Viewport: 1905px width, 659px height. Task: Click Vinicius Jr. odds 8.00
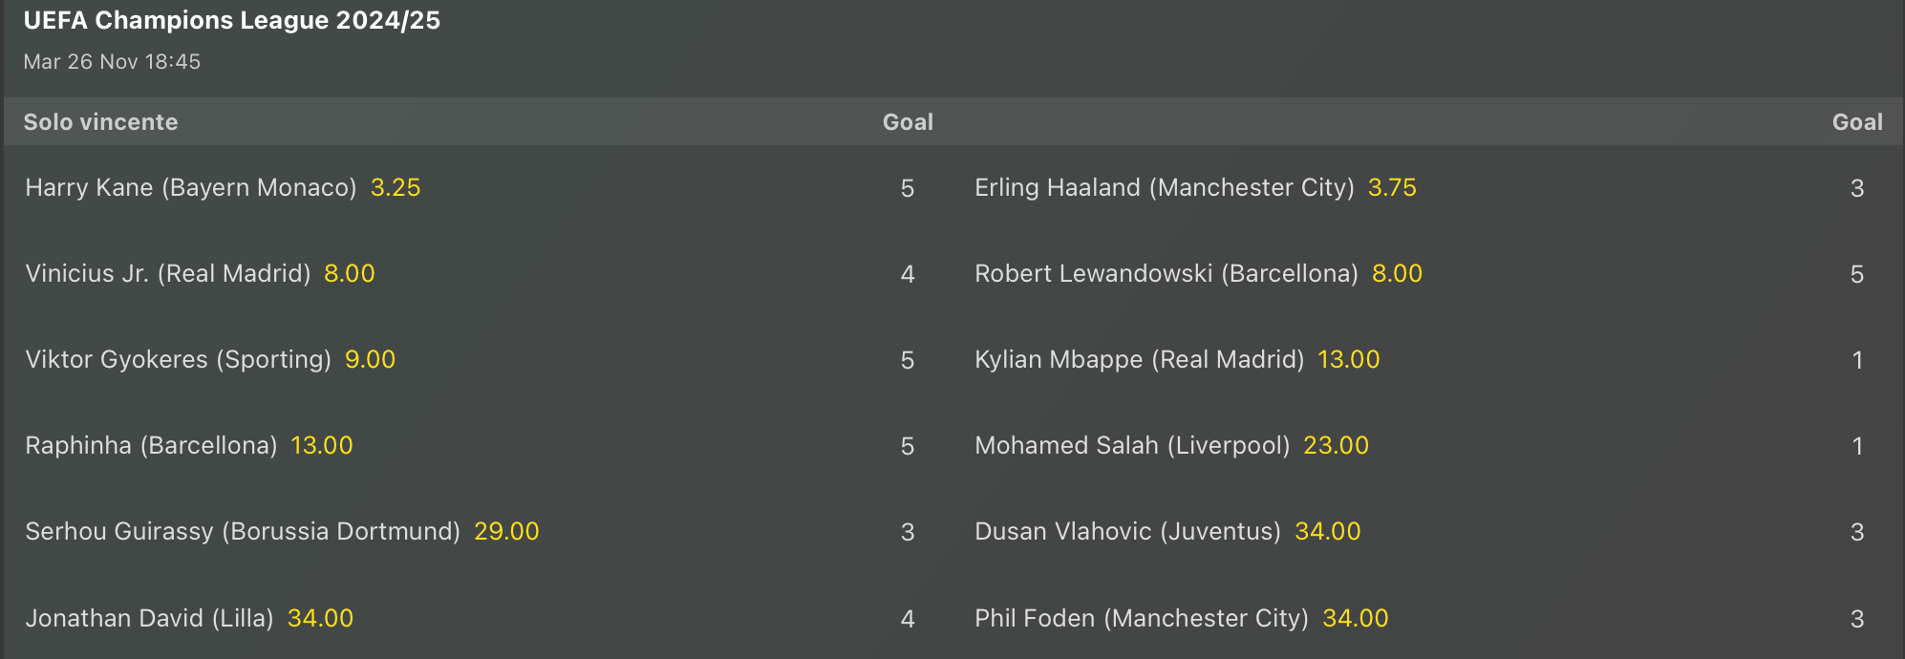tap(349, 273)
